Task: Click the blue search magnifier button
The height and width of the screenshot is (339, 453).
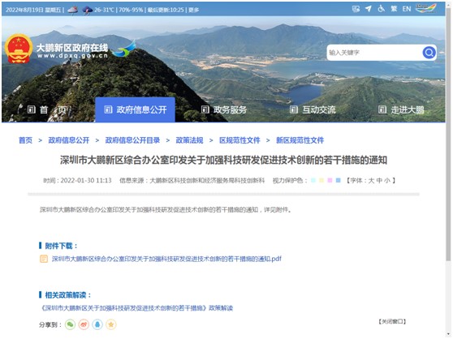Action: click(x=429, y=53)
